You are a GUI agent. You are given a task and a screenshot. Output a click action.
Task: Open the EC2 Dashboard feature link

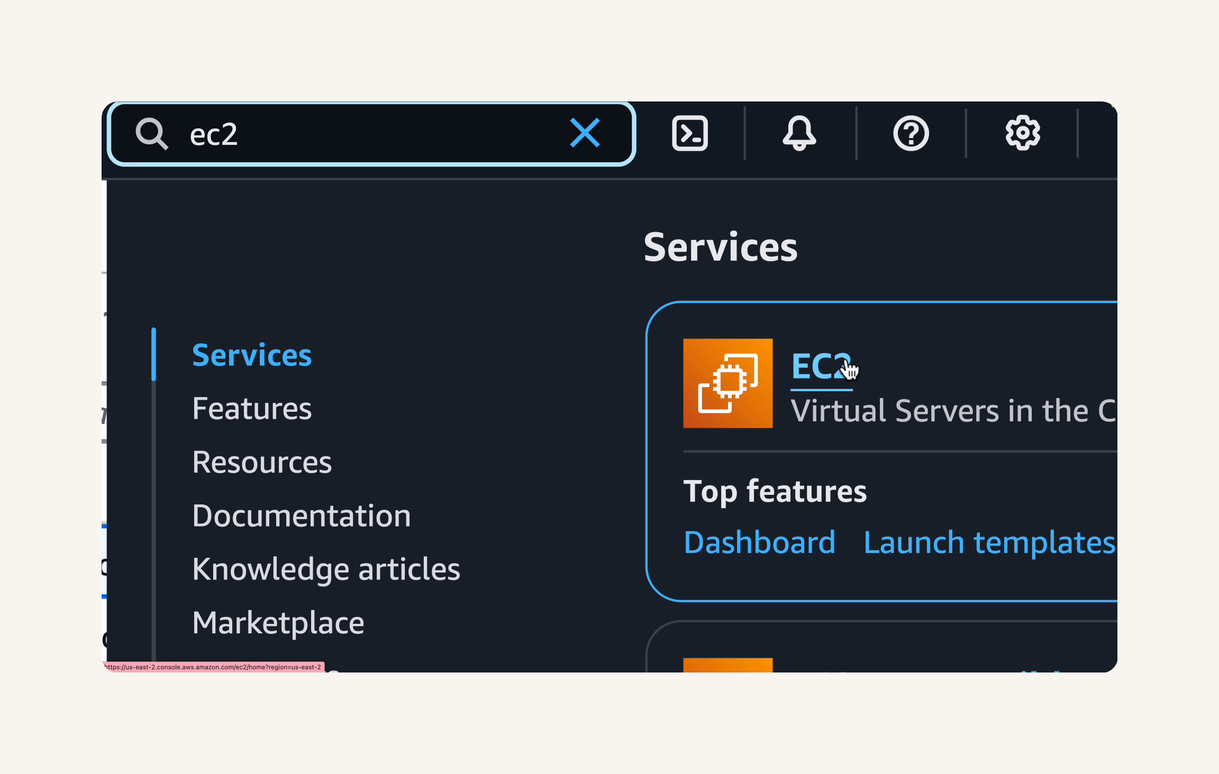pyautogui.click(x=760, y=542)
